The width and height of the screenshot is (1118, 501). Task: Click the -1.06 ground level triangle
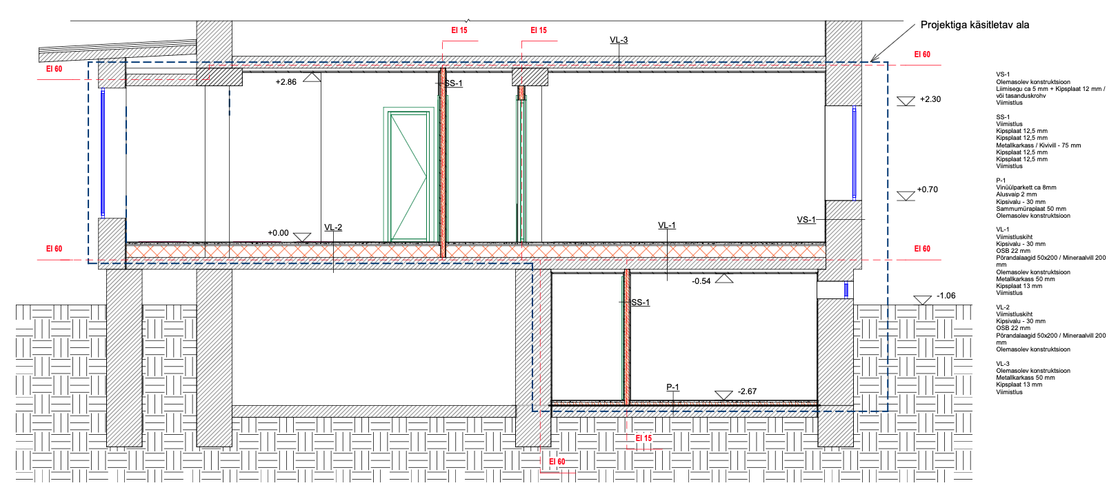pos(922,300)
